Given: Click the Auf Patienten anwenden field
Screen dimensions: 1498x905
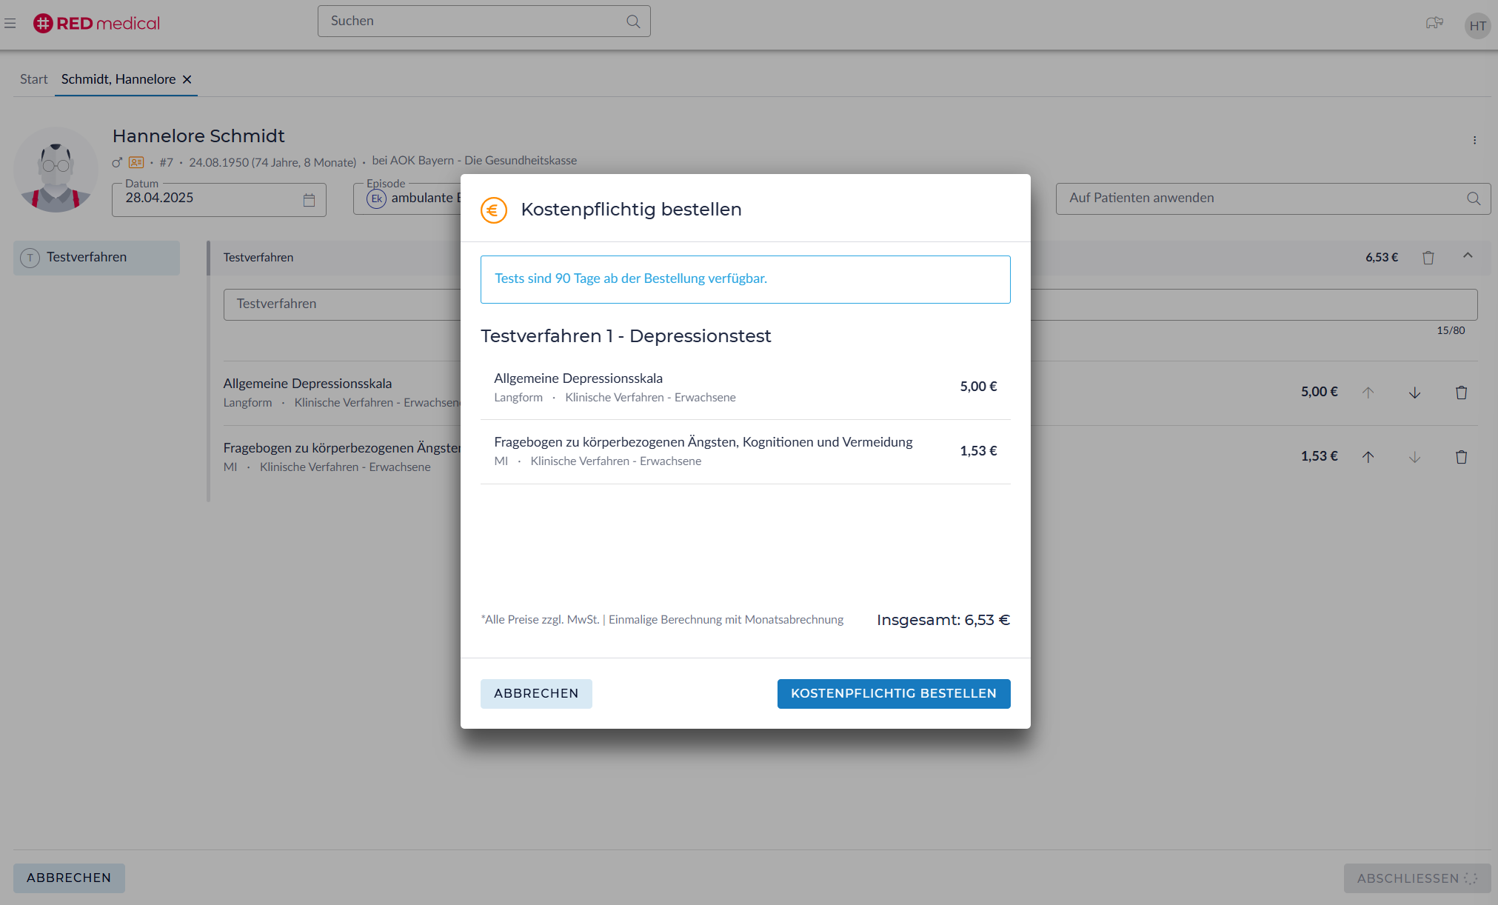Looking at the screenshot, I should pos(1259,198).
